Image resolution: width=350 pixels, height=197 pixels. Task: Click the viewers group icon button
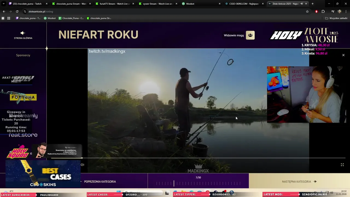point(250,35)
